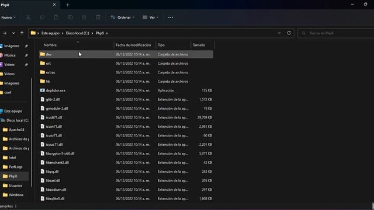
Task: Click Php8 in address breadcrumb
Action: (x=100, y=33)
